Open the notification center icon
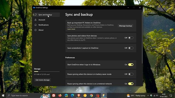The width and height of the screenshot is (175, 98). click(171, 96)
